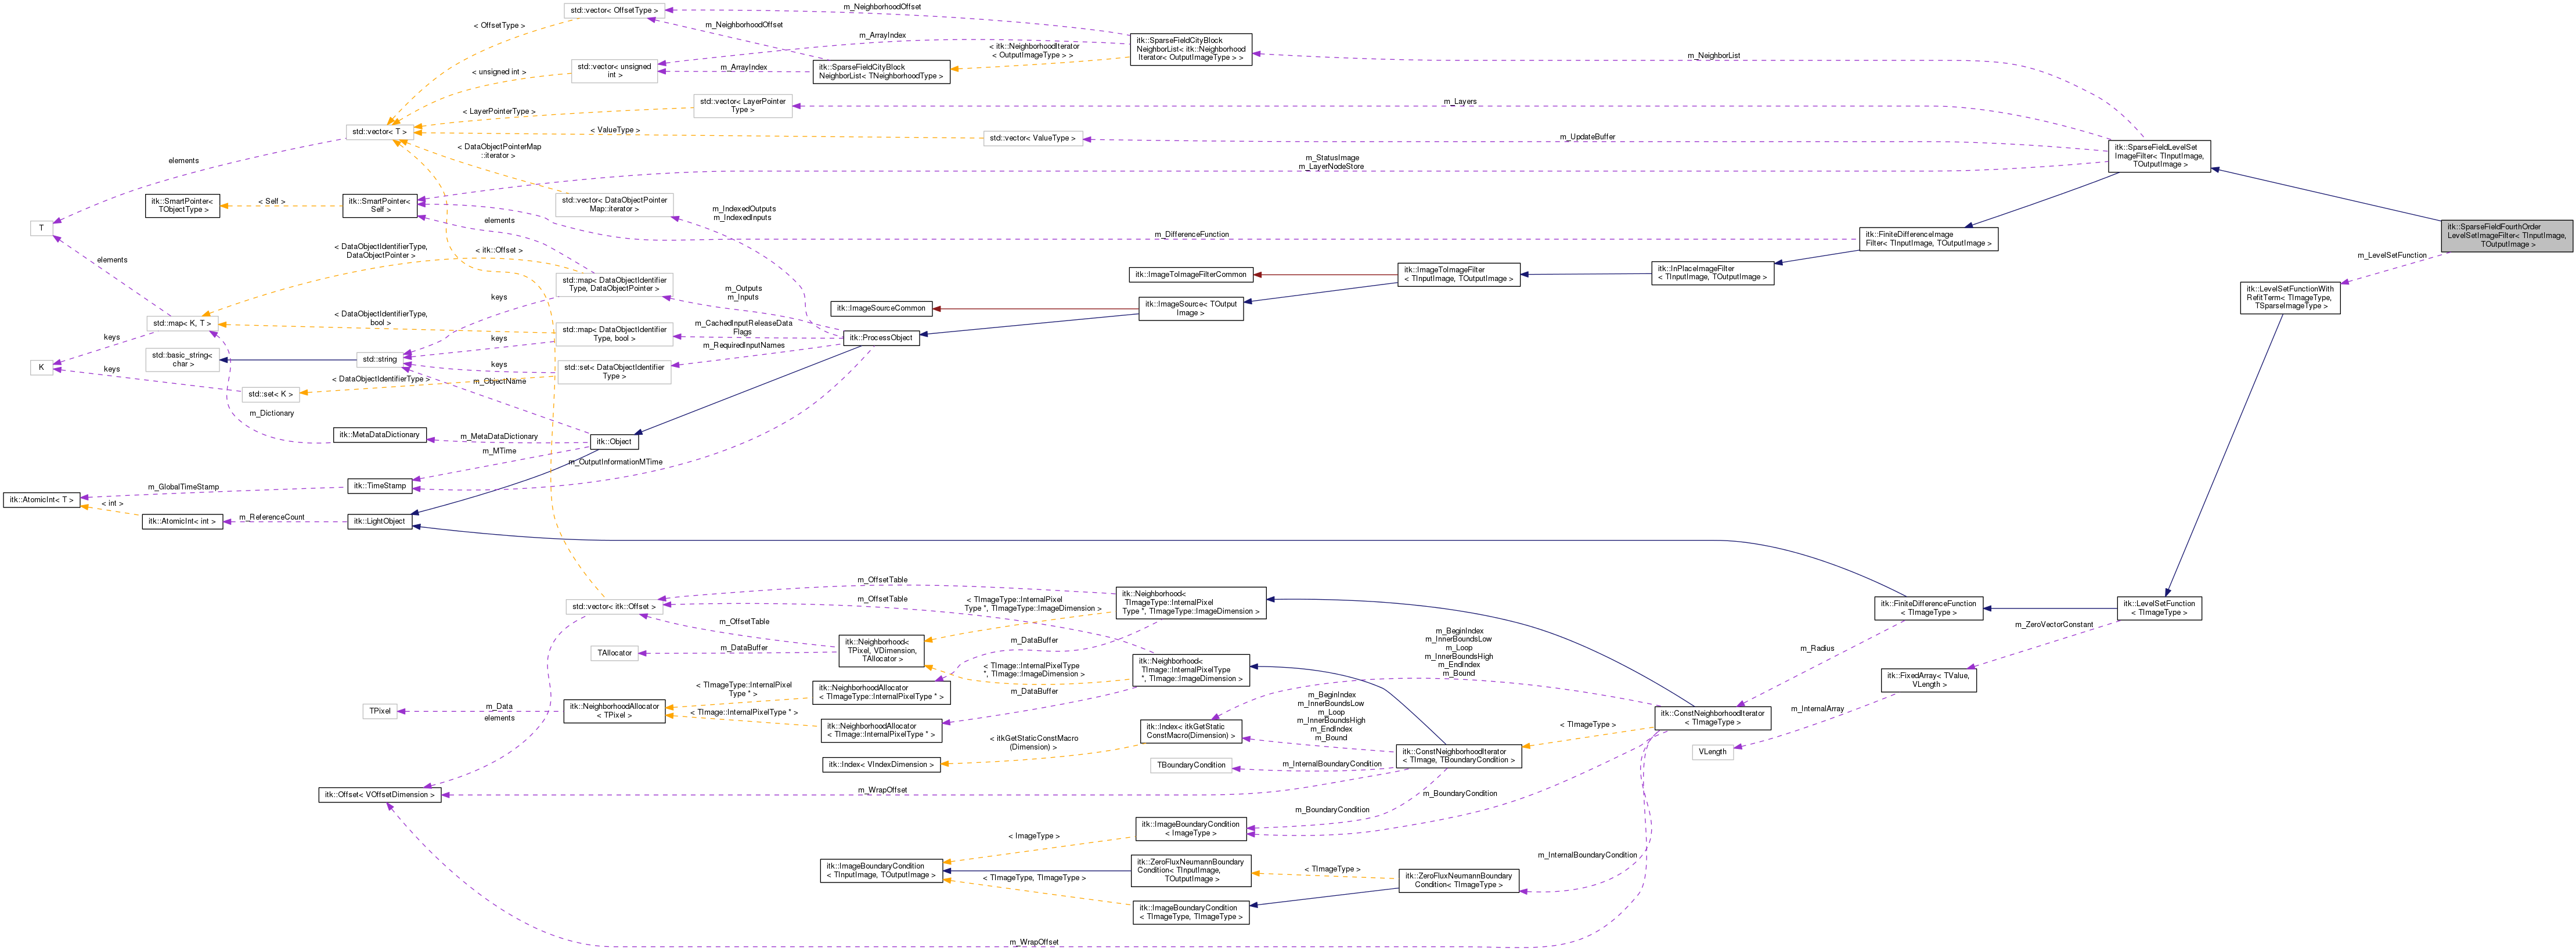Open ConstNeighborhoodIterator< TImage, TBoundaryCondition > node
This screenshot has height=951, width=2576.
coord(1458,756)
